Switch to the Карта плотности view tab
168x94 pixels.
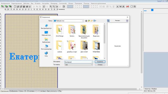(52, 91)
